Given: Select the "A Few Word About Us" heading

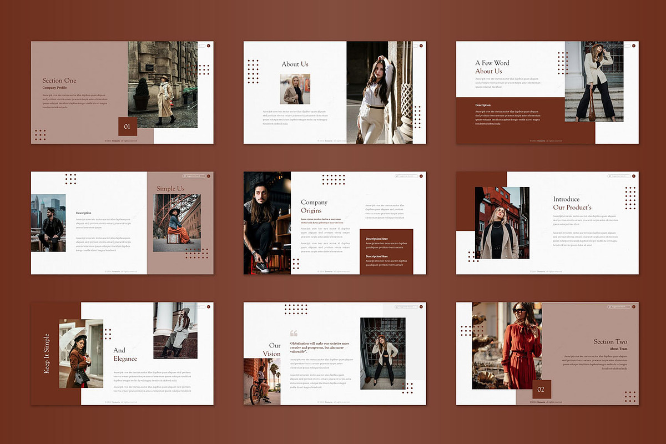Looking at the screenshot, I should click(x=492, y=67).
